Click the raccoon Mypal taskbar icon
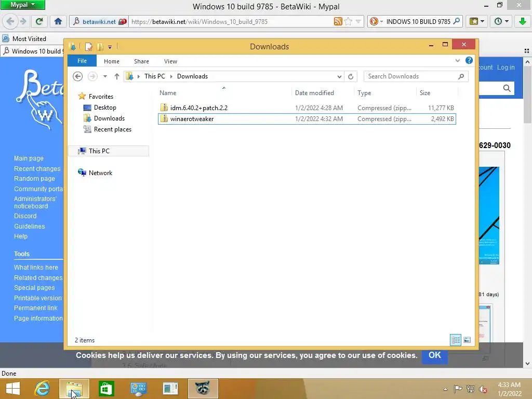 [x=203, y=389]
